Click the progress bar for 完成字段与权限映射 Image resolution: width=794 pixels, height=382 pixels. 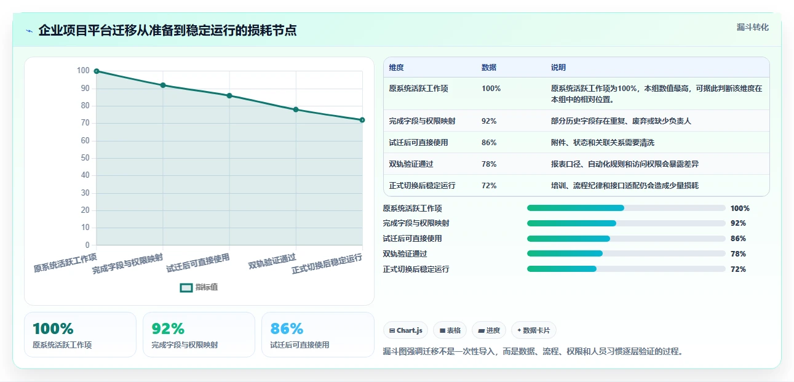pyautogui.click(x=626, y=223)
